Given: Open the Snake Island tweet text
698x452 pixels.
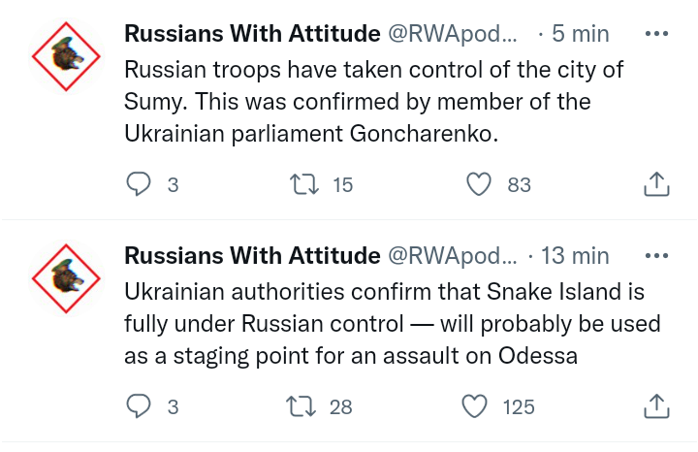Looking at the screenshot, I should [x=393, y=324].
